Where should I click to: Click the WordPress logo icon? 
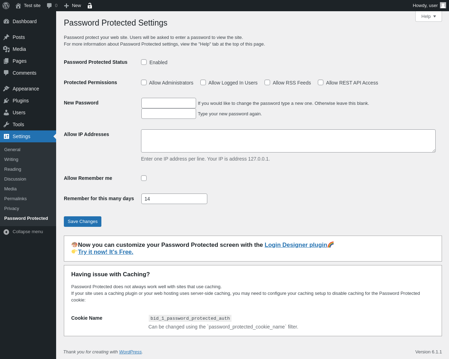(6, 6)
